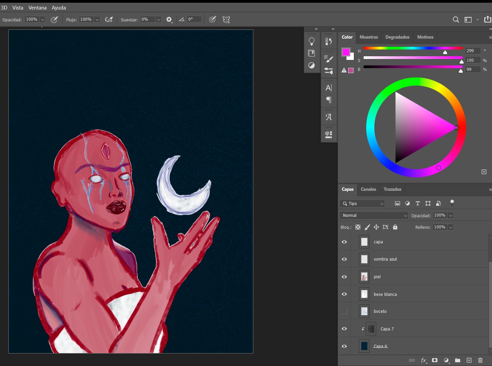Screen dimensions: 492x366
Task: Click the hue slider track
Action: pyautogui.click(x=413, y=48)
